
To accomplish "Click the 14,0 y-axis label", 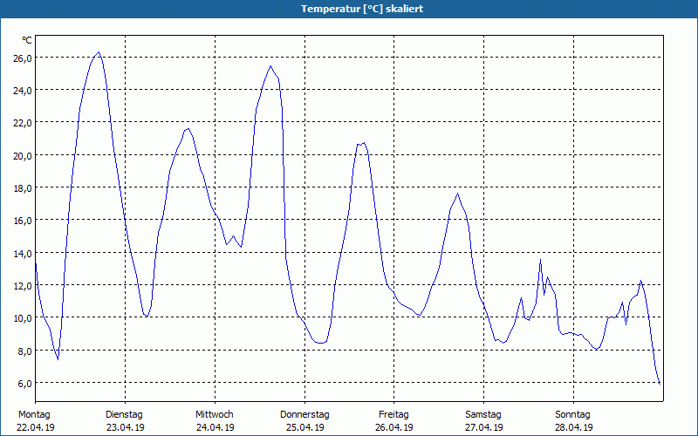I will click(x=22, y=253).
